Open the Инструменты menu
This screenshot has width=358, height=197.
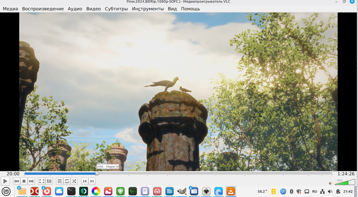(x=148, y=9)
